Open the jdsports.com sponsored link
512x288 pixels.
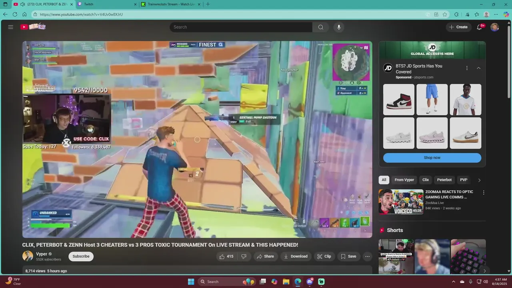click(x=424, y=77)
